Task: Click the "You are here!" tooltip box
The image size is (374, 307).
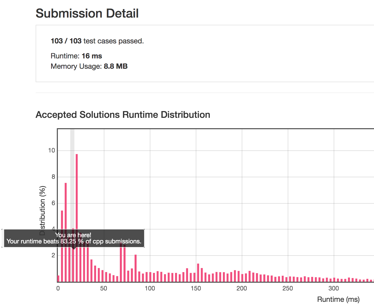Action: 73,238
